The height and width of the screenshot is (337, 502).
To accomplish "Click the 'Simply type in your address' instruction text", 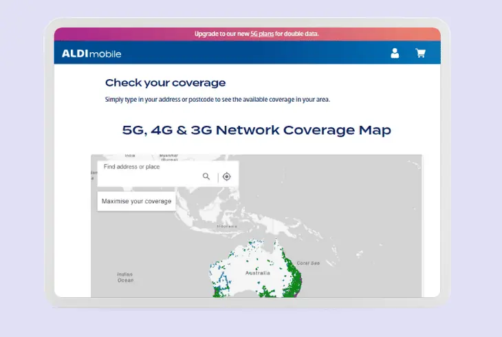I will (x=217, y=99).
